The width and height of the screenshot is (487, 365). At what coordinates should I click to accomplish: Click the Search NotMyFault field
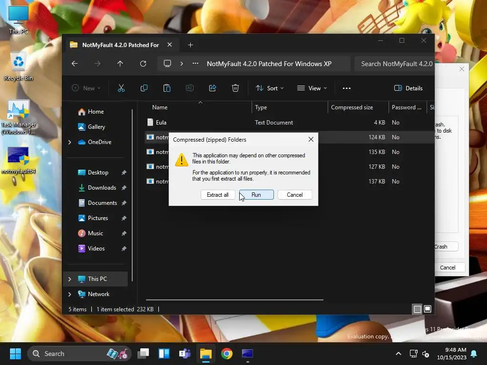click(x=394, y=64)
